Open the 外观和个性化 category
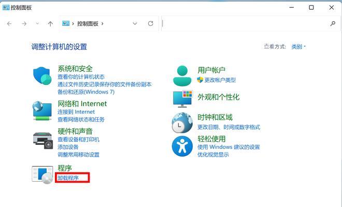342x207 pixels. tap(218, 97)
